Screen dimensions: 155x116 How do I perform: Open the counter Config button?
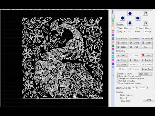148,100
